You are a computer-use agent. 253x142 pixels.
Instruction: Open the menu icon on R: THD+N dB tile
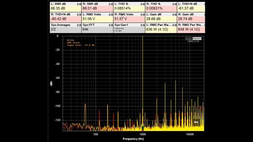78,15
